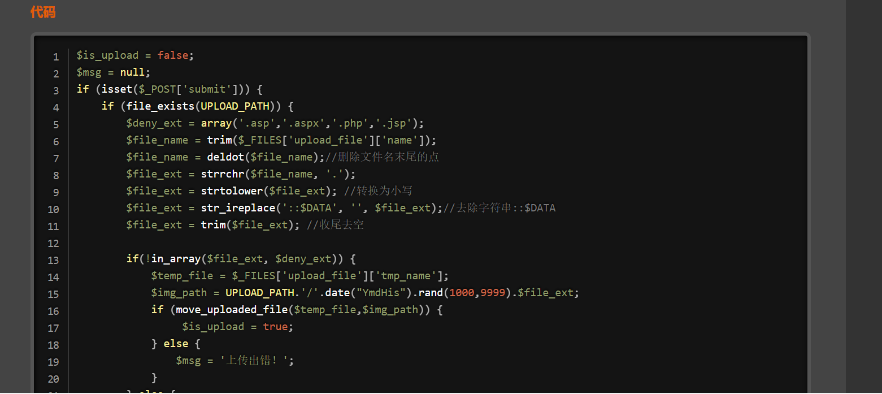Click line number 20 in the gutter
The height and width of the screenshot is (394, 882).
(x=54, y=379)
